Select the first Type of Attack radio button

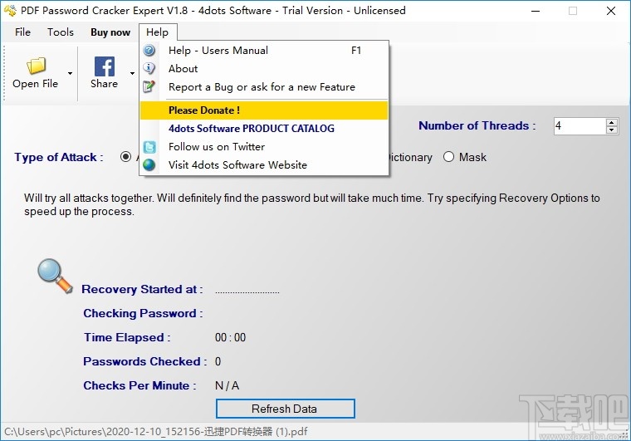coord(125,156)
